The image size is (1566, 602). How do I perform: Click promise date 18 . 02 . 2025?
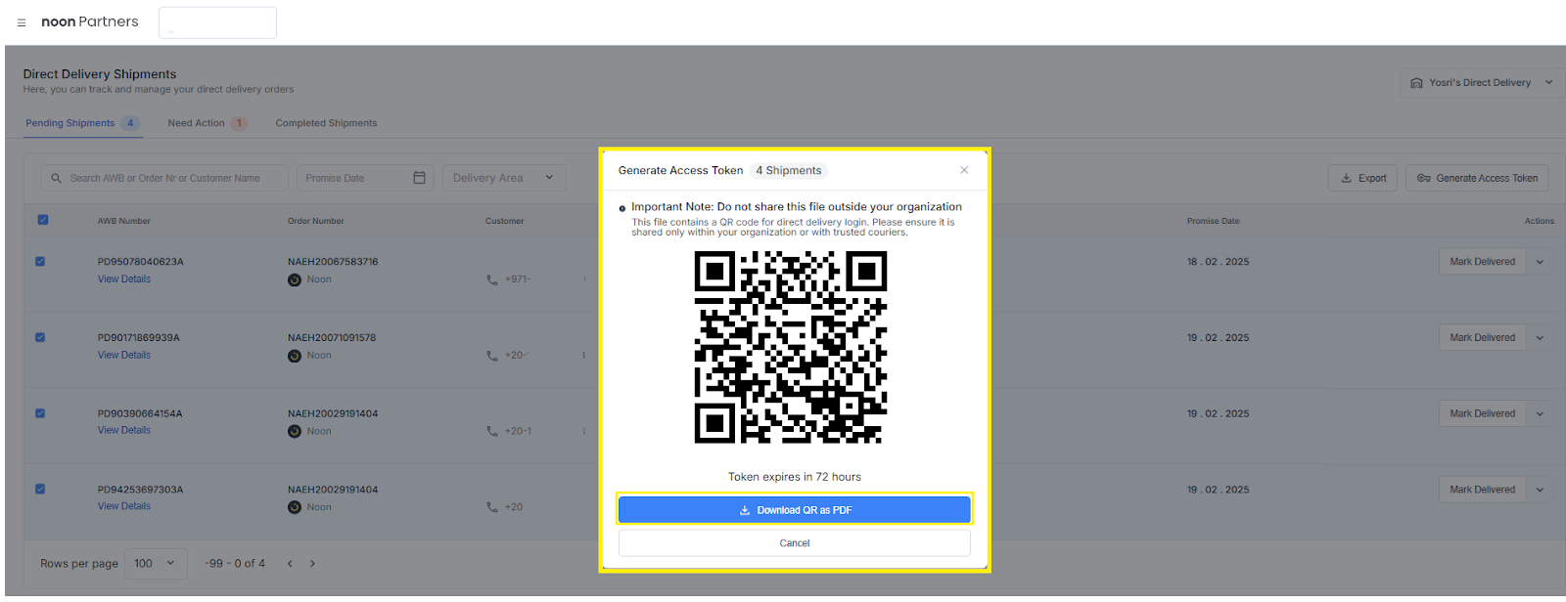(x=1219, y=262)
